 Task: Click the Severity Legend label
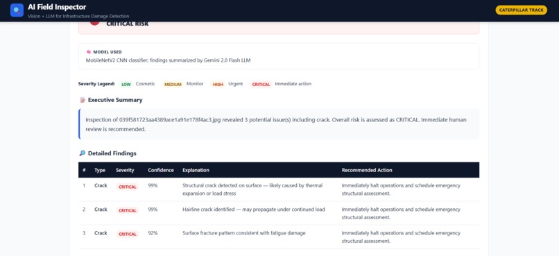(x=96, y=84)
